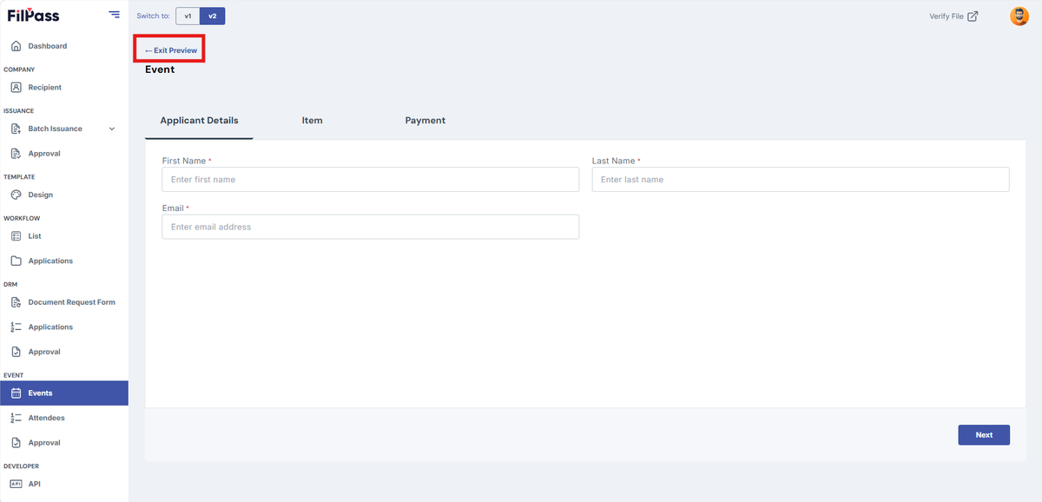
Task: Expand the Batch Issuance chevron
Action: click(111, 129)
